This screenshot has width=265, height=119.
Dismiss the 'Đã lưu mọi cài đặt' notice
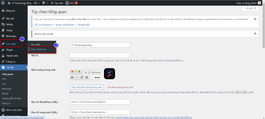click(255, 34)
